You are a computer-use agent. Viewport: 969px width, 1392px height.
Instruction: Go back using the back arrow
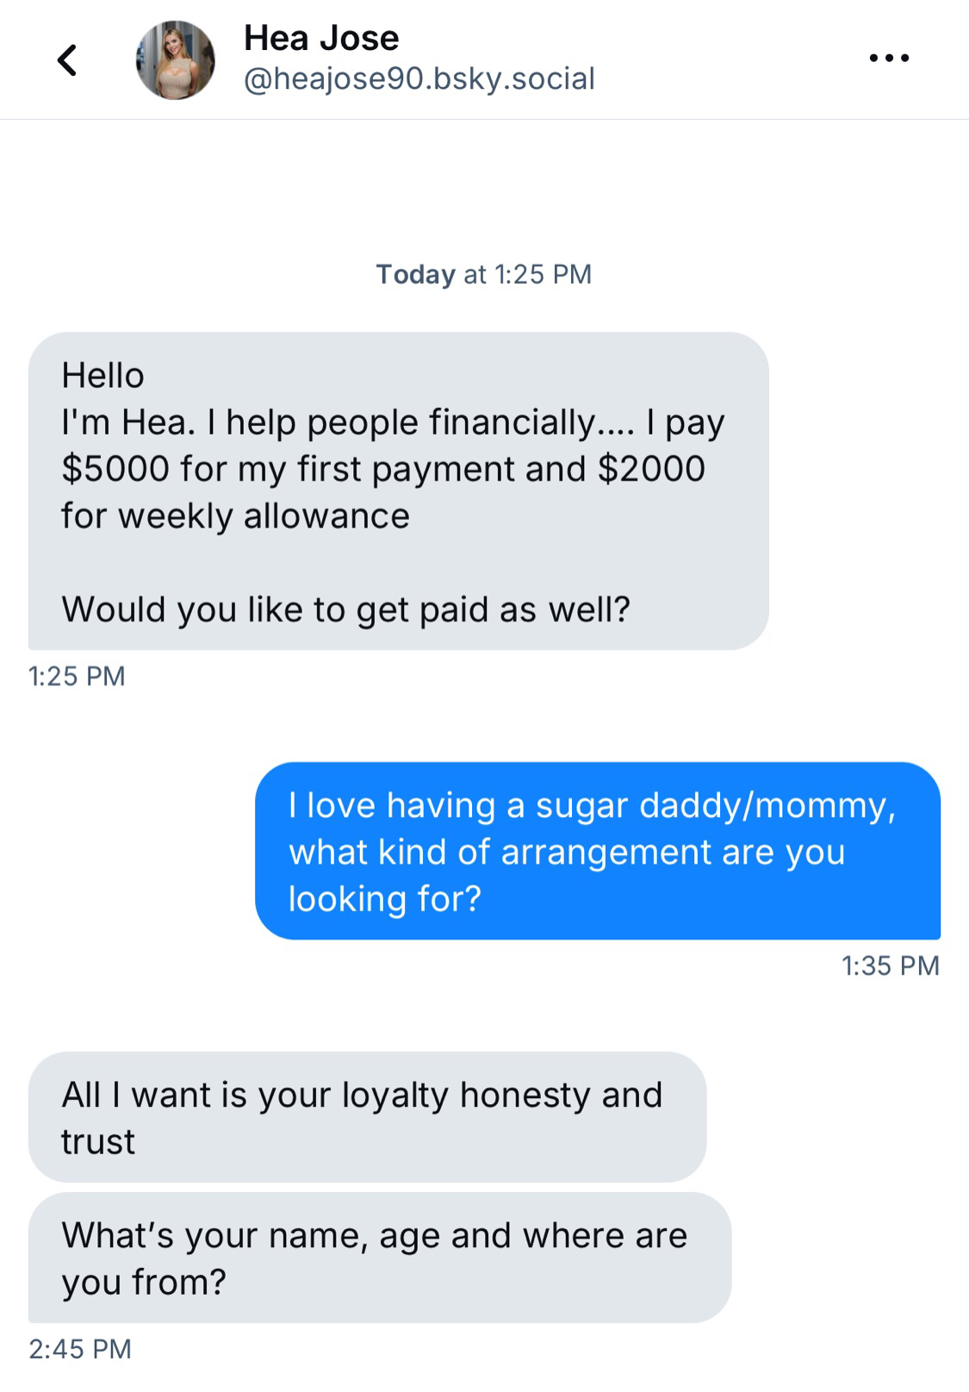click(x=66, y=59)
